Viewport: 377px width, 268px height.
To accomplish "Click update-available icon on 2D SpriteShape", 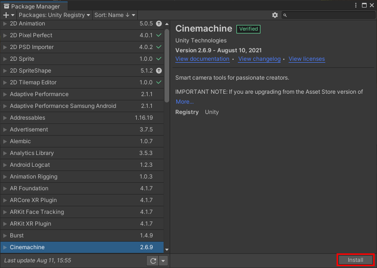I will tap(159, 71).
